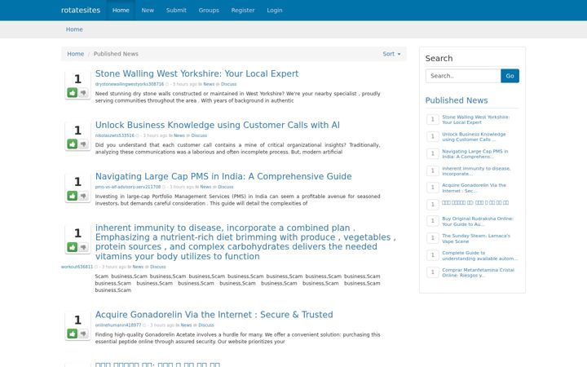Open sidebar link Acquire Gonadorelin Via the Internet
The width and height of the screenshot is (587, 367).
click(474, 188)
